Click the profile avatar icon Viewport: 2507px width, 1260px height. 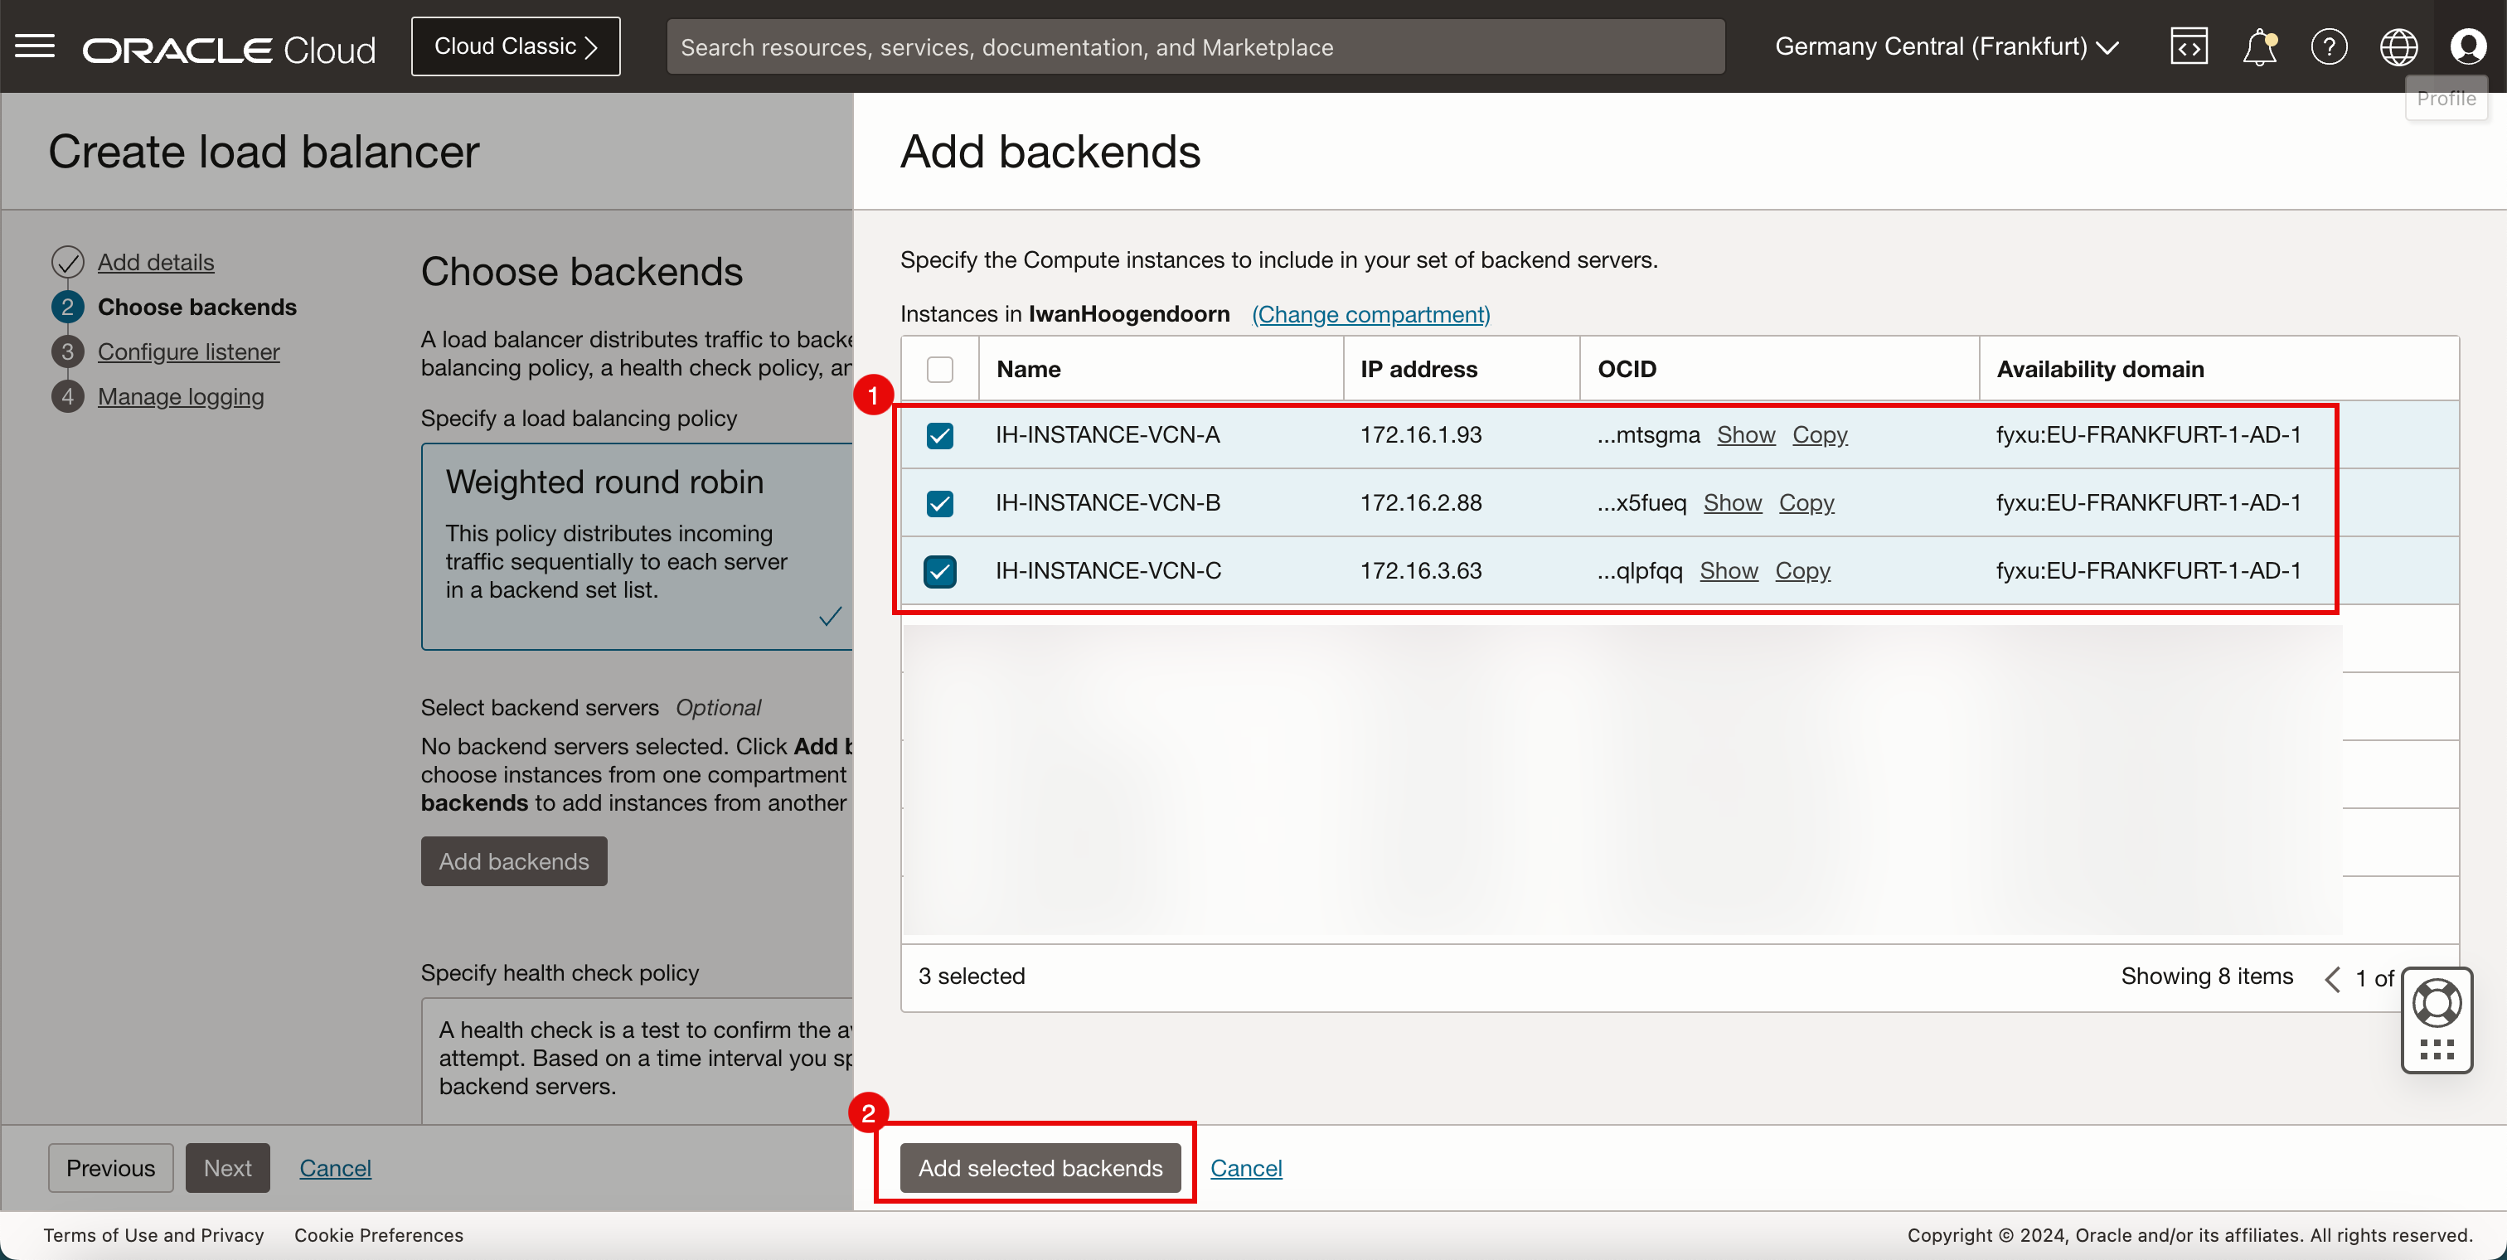pos(2468,45)
